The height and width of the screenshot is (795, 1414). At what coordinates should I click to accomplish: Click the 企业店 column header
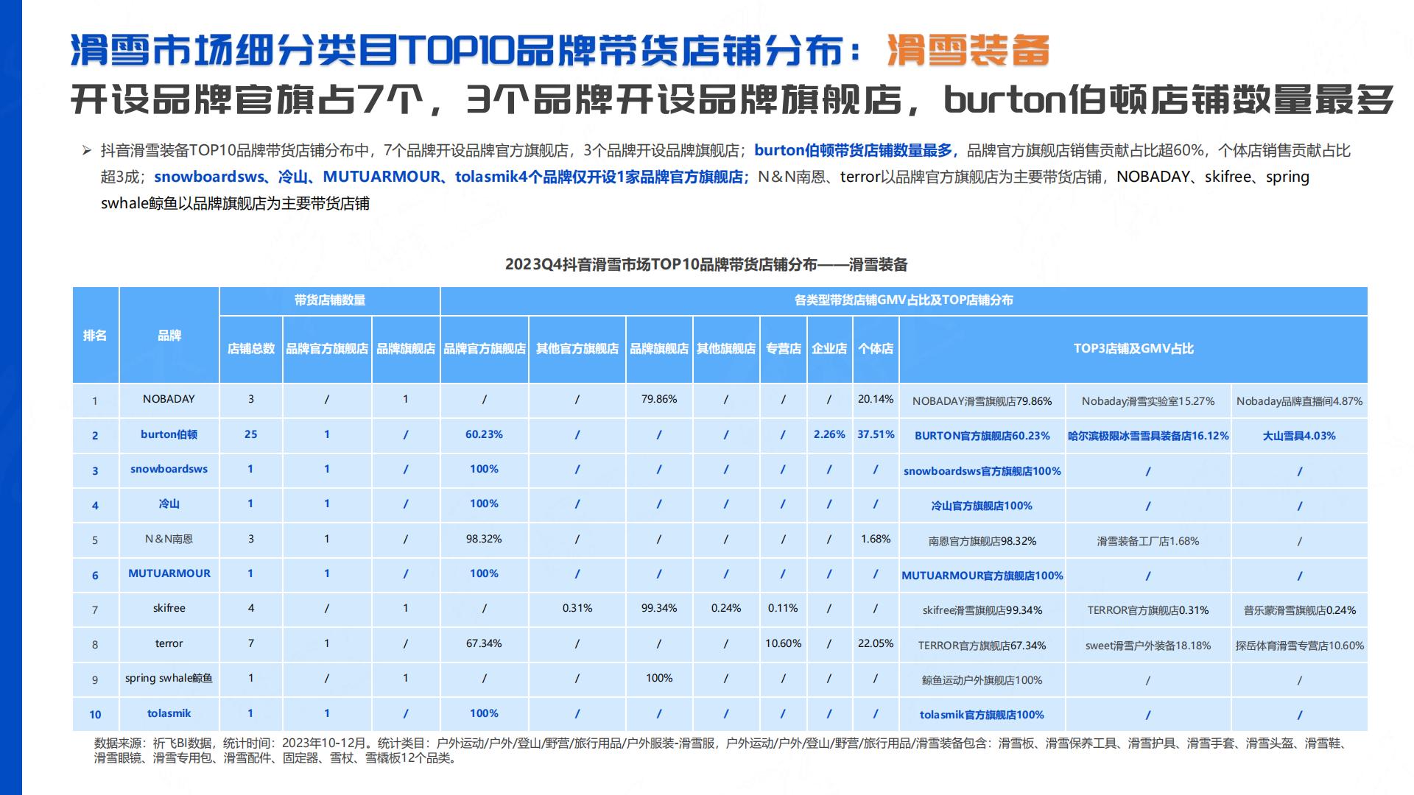tap(829, 349)
